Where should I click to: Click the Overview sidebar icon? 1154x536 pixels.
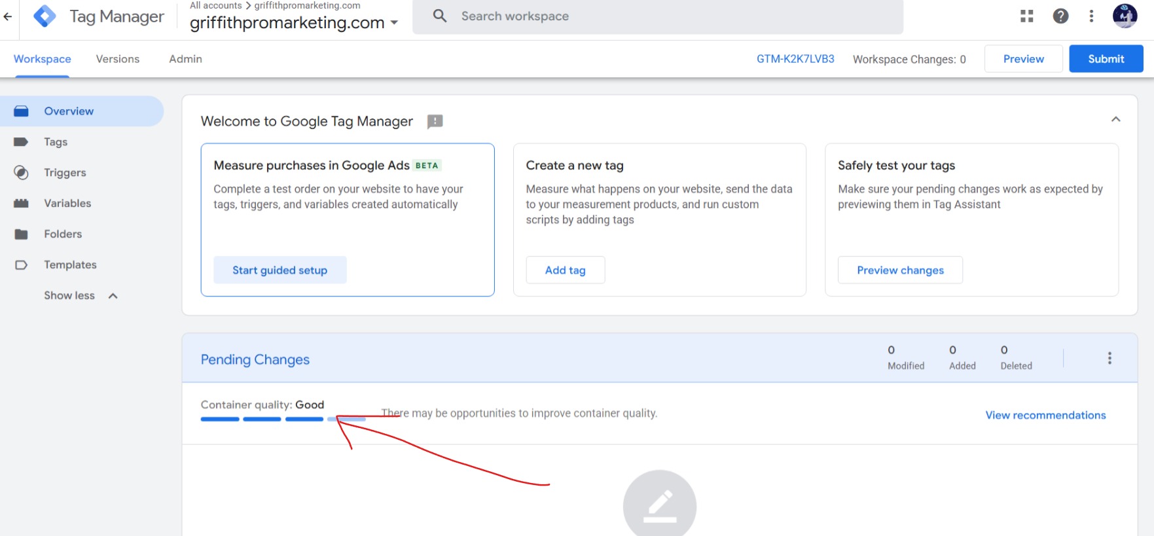click(21, 111)
